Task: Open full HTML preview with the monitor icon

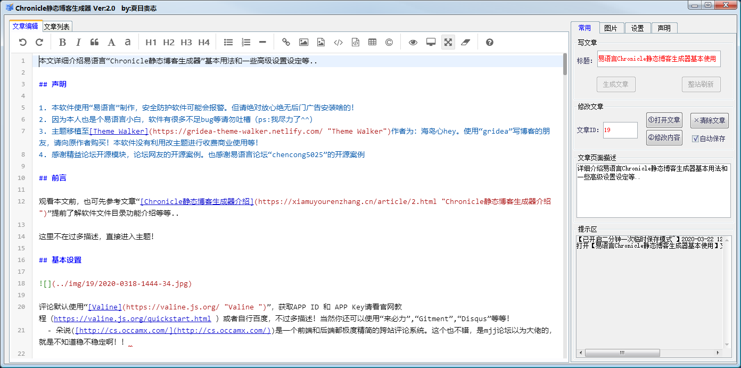Action: pos(431,43)
